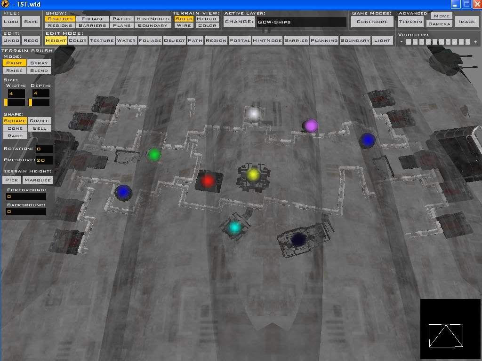Screen dimensions: 482x361
Task: Select the purple orb object marker
Action: tap(311, 126)
